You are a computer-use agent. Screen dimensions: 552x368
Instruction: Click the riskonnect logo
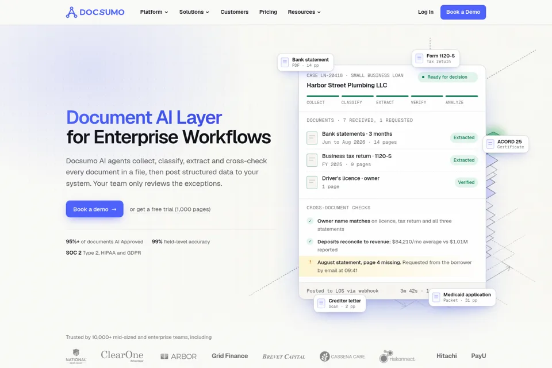397,356
